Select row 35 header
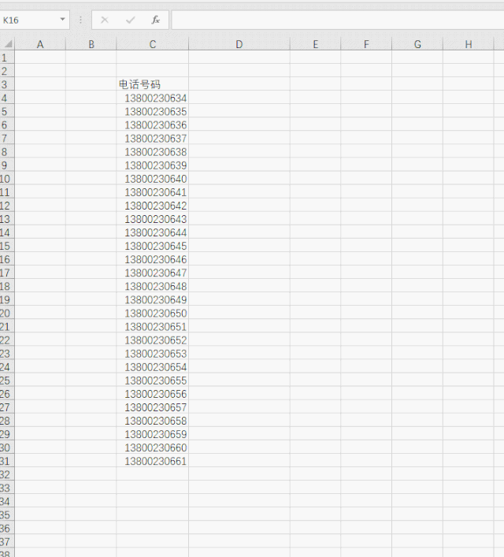 7,514
